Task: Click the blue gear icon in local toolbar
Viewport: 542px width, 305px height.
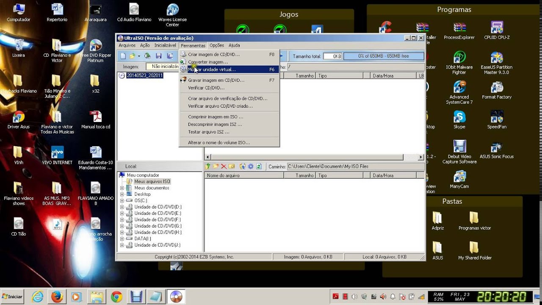Action: coord(251,166)
